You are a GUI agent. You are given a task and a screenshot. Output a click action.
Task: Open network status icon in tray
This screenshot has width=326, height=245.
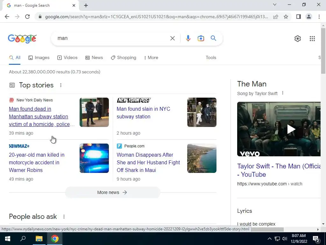pos(277,239)
